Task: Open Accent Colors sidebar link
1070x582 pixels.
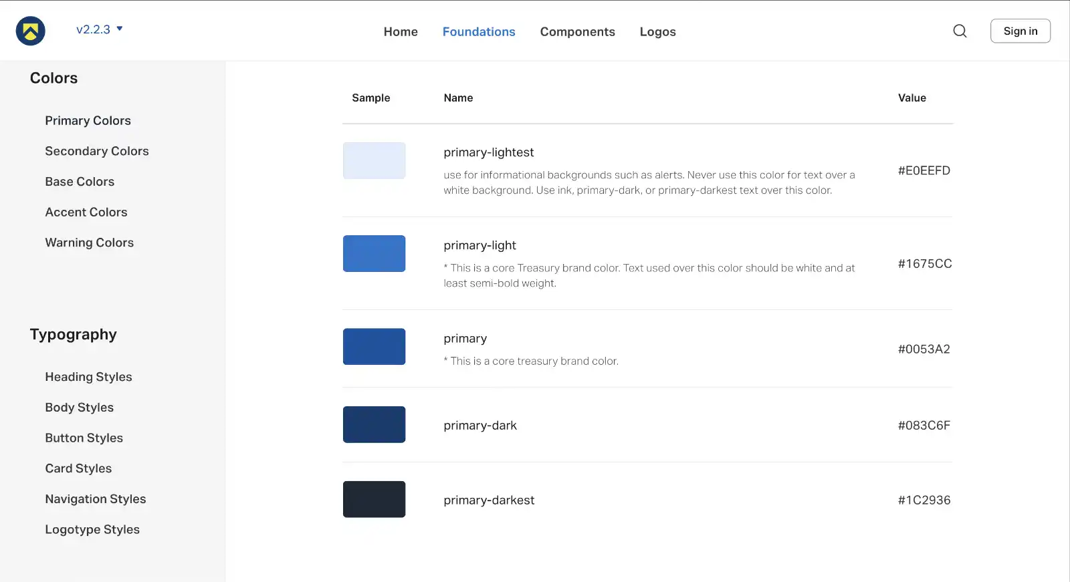Action: (86, 212)
